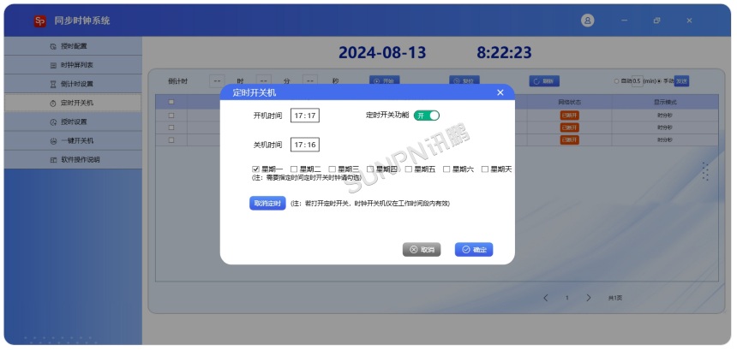
Task: Click the 开始 countdown button
Action: pos(384,81)
